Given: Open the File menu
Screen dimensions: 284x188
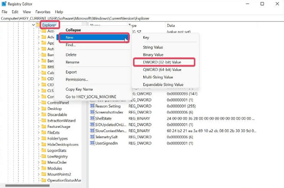Looking at the screenshot, I should click(5, 12).
